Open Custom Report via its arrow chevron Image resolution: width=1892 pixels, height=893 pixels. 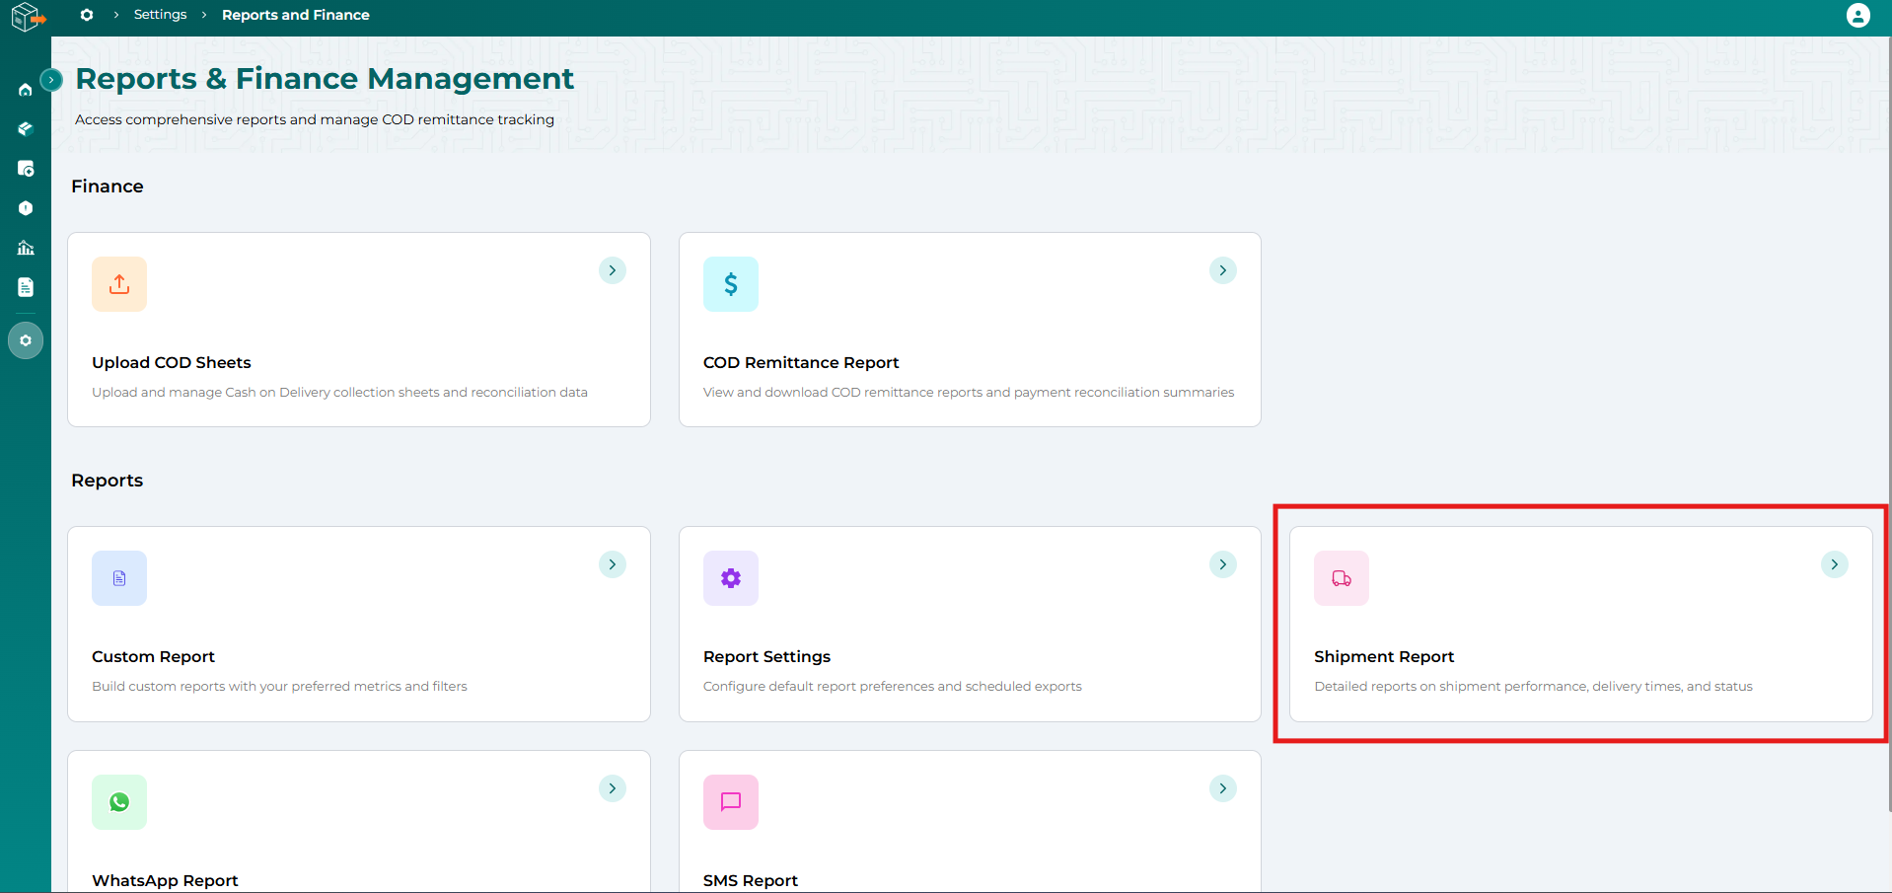point(613,564)
